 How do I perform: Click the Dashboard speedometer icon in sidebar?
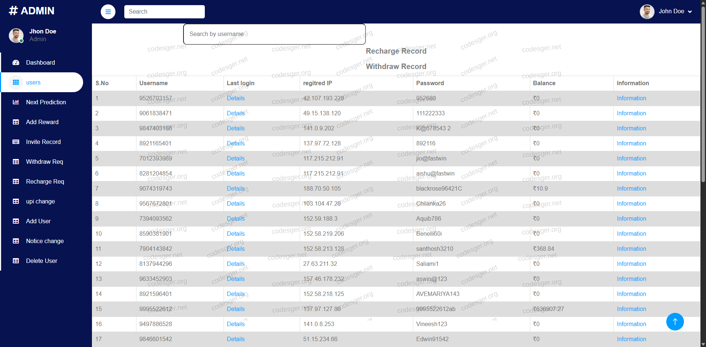coord(16,62)
